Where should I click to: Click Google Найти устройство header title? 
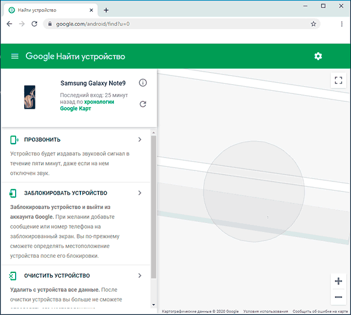75,56
